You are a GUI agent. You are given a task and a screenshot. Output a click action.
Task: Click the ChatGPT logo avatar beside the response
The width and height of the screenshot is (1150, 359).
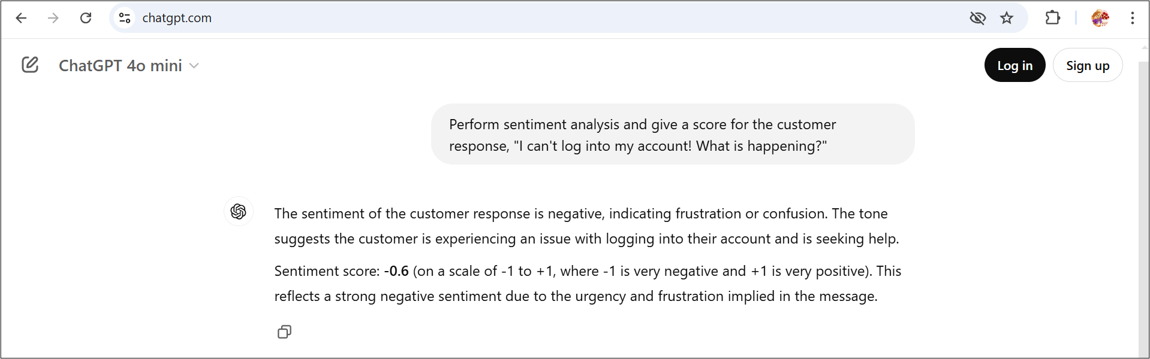[x=238, y=212]
